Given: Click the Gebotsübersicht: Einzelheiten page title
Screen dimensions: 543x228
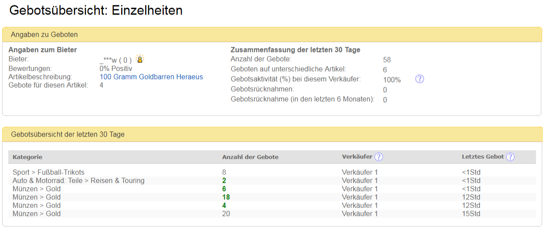Looking at the screenshot, I should point(96,10).
